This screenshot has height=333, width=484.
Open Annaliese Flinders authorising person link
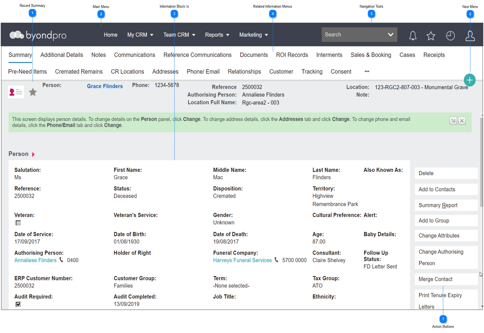(x=35, y=260)
